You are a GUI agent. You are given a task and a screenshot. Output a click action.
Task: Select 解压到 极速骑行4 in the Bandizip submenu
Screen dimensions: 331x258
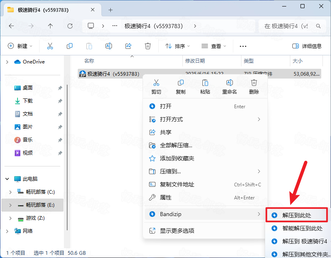[298, 241]
